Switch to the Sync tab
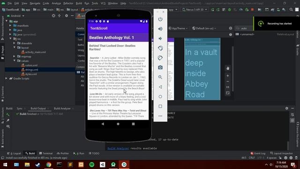 pyautogui.click(x=20, y=108)
